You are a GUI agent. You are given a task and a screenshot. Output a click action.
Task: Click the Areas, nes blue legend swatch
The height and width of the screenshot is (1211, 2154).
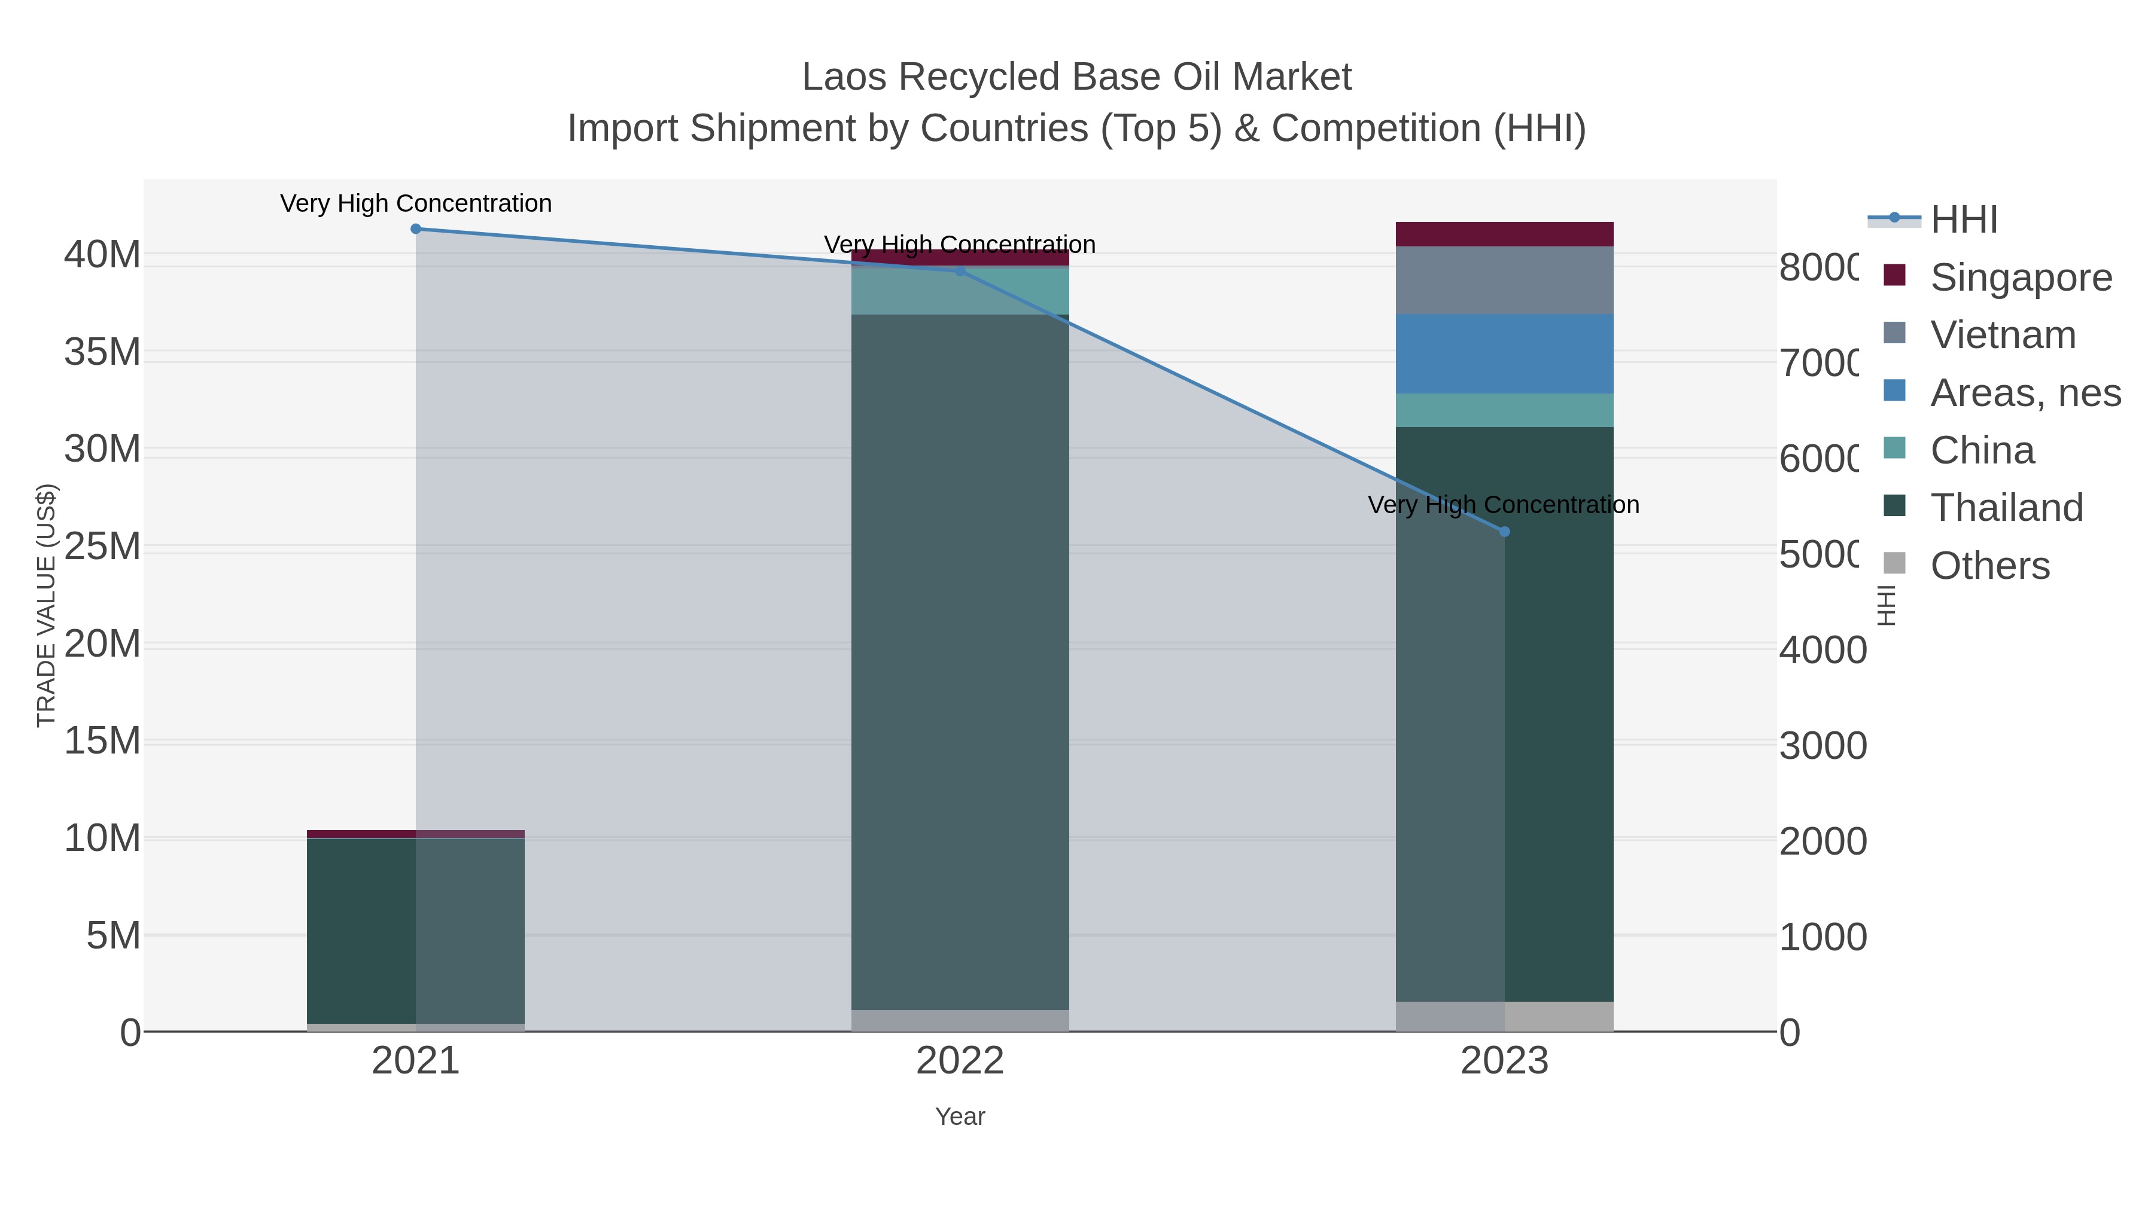click(1894, 391)
